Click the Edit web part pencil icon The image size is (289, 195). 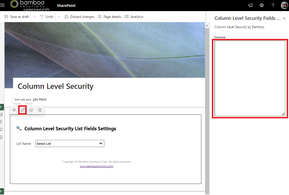coord(23,110)
